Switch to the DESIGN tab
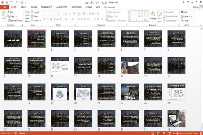Screen dimensions: 203x135 coord(33,7)
